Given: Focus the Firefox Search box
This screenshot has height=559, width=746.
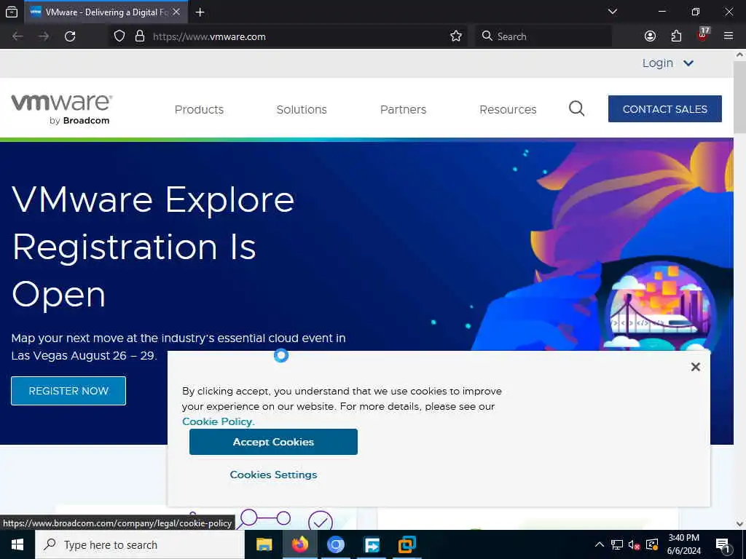Looking at the screenshot, I should coord(543,36).
